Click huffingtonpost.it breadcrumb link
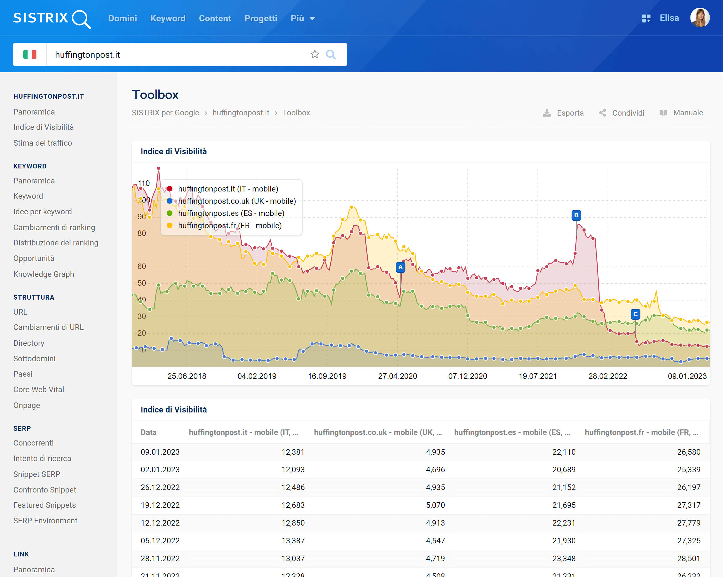The image size is (723, 577). (x=241, y=113)
